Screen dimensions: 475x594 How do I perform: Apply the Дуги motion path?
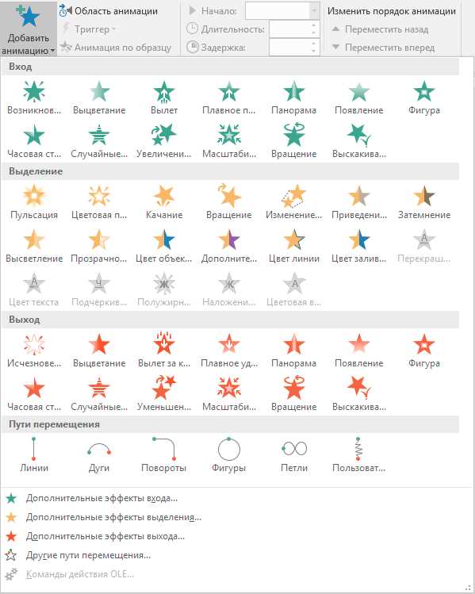coord(99,455)
